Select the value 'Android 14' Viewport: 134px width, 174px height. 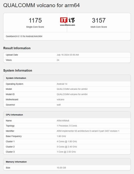pos(62,84)
